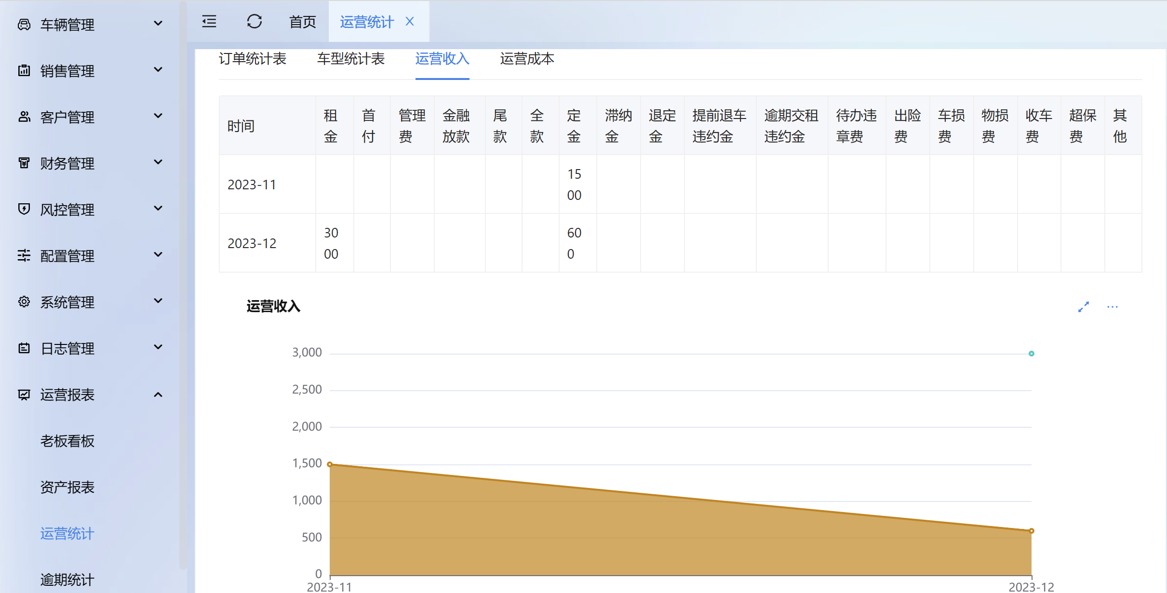Expand the 客户管理 menu chevron
The height and width of the screenshot is (593, 1167).
pos(158,116)
